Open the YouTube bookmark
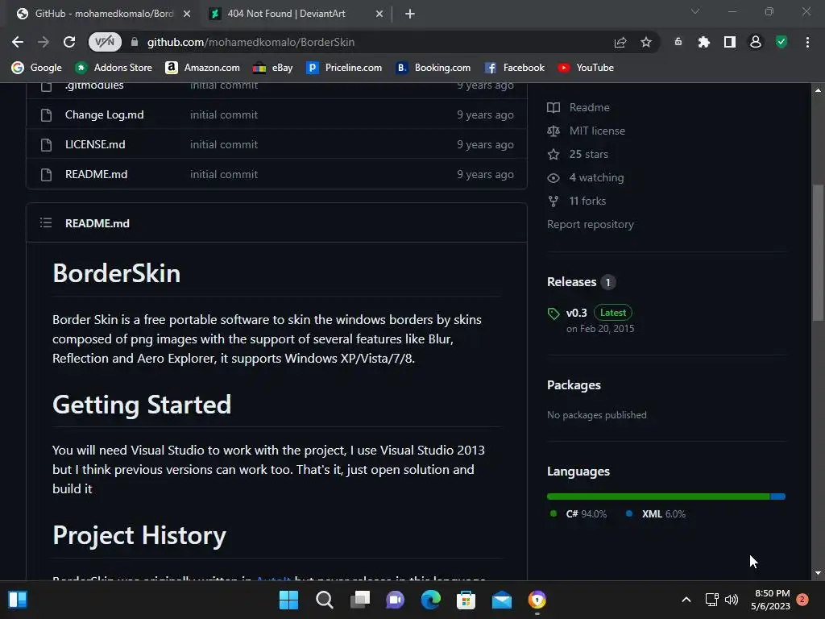This screenshot has width=825, height=619. pos(586,68)
